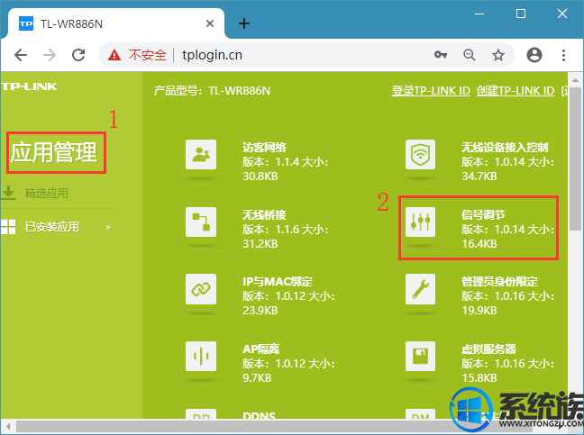Click the TP-LINK logo
Image resolution: width=584 pixels, height=435 pixels.
coord(29,86)
